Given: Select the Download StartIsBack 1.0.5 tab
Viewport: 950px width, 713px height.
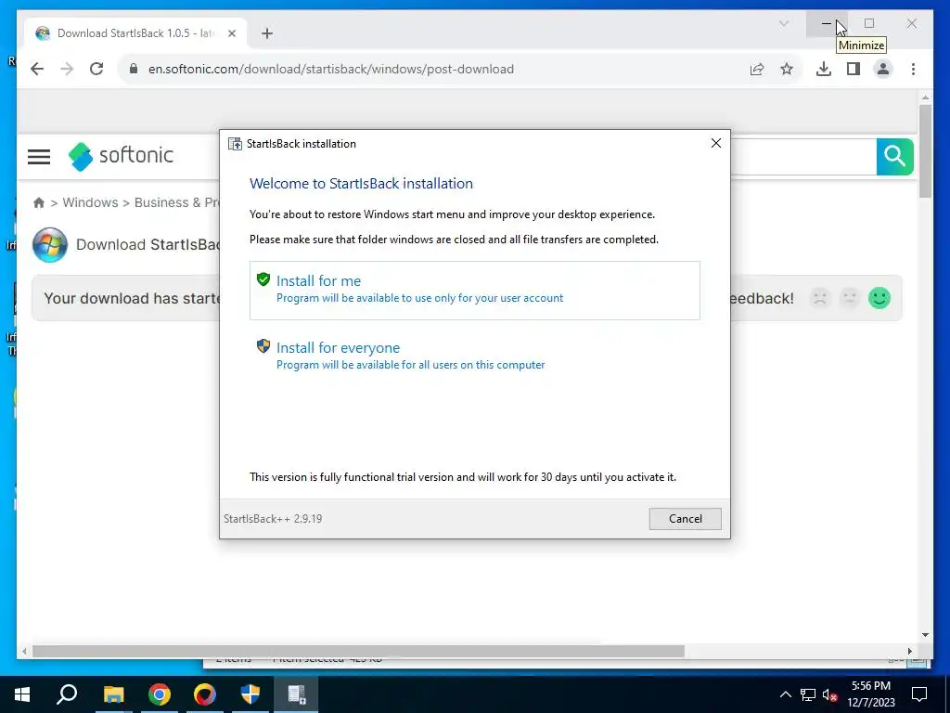Looking at the screenshot, I should click(135, 33).
